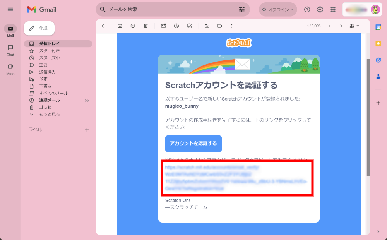
Task: Go back to inbox with the arrow
Action: [103, 26]
